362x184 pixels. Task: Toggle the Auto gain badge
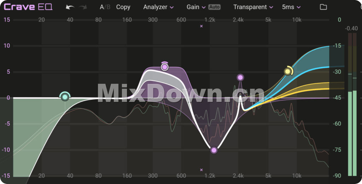coord(214,7)
